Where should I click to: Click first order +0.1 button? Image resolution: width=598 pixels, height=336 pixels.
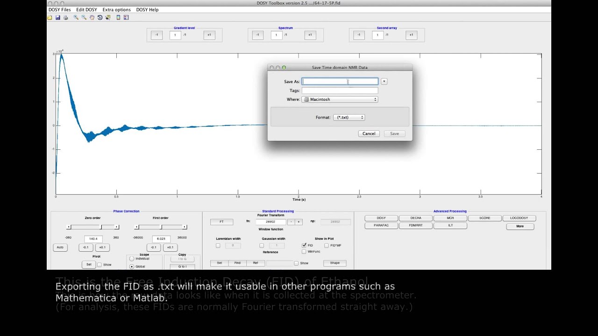point(170,247)
